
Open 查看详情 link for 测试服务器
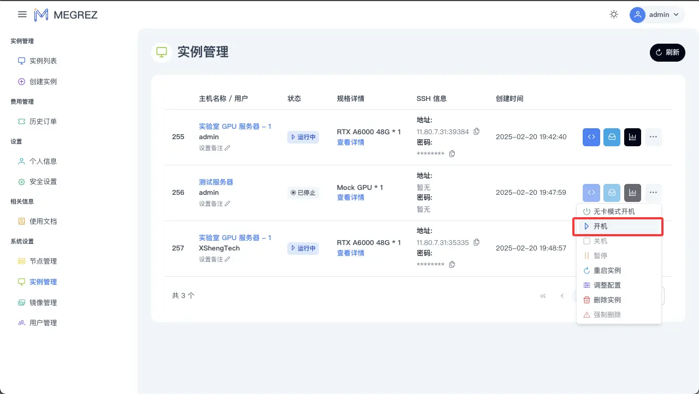(x=351, y=198)
